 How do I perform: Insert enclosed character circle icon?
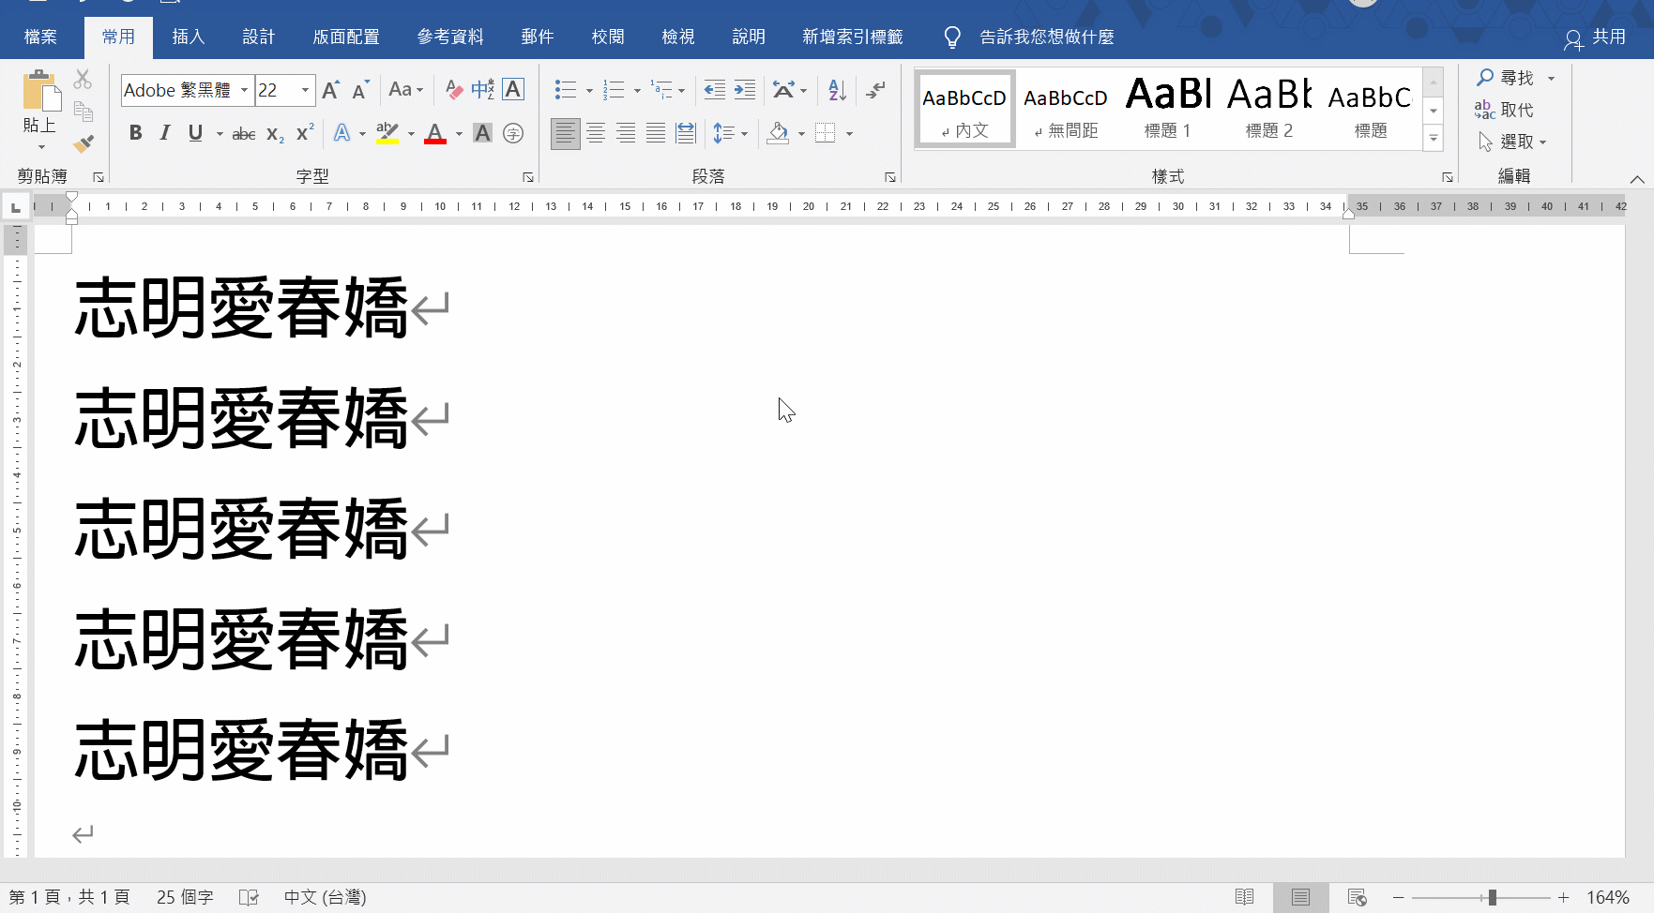click(513, 133)
